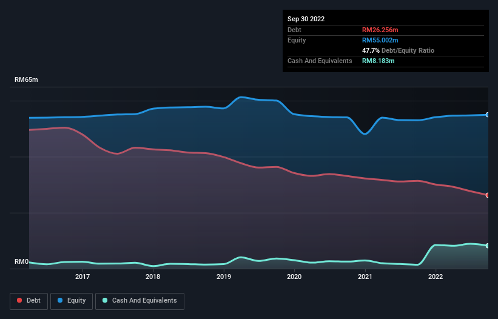Click the blue Equity endpoint marker
Screen dimensions: 498x319
point(488,115)
